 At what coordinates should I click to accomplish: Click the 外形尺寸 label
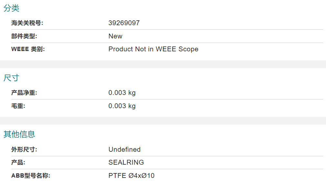(x=24, y=149)
